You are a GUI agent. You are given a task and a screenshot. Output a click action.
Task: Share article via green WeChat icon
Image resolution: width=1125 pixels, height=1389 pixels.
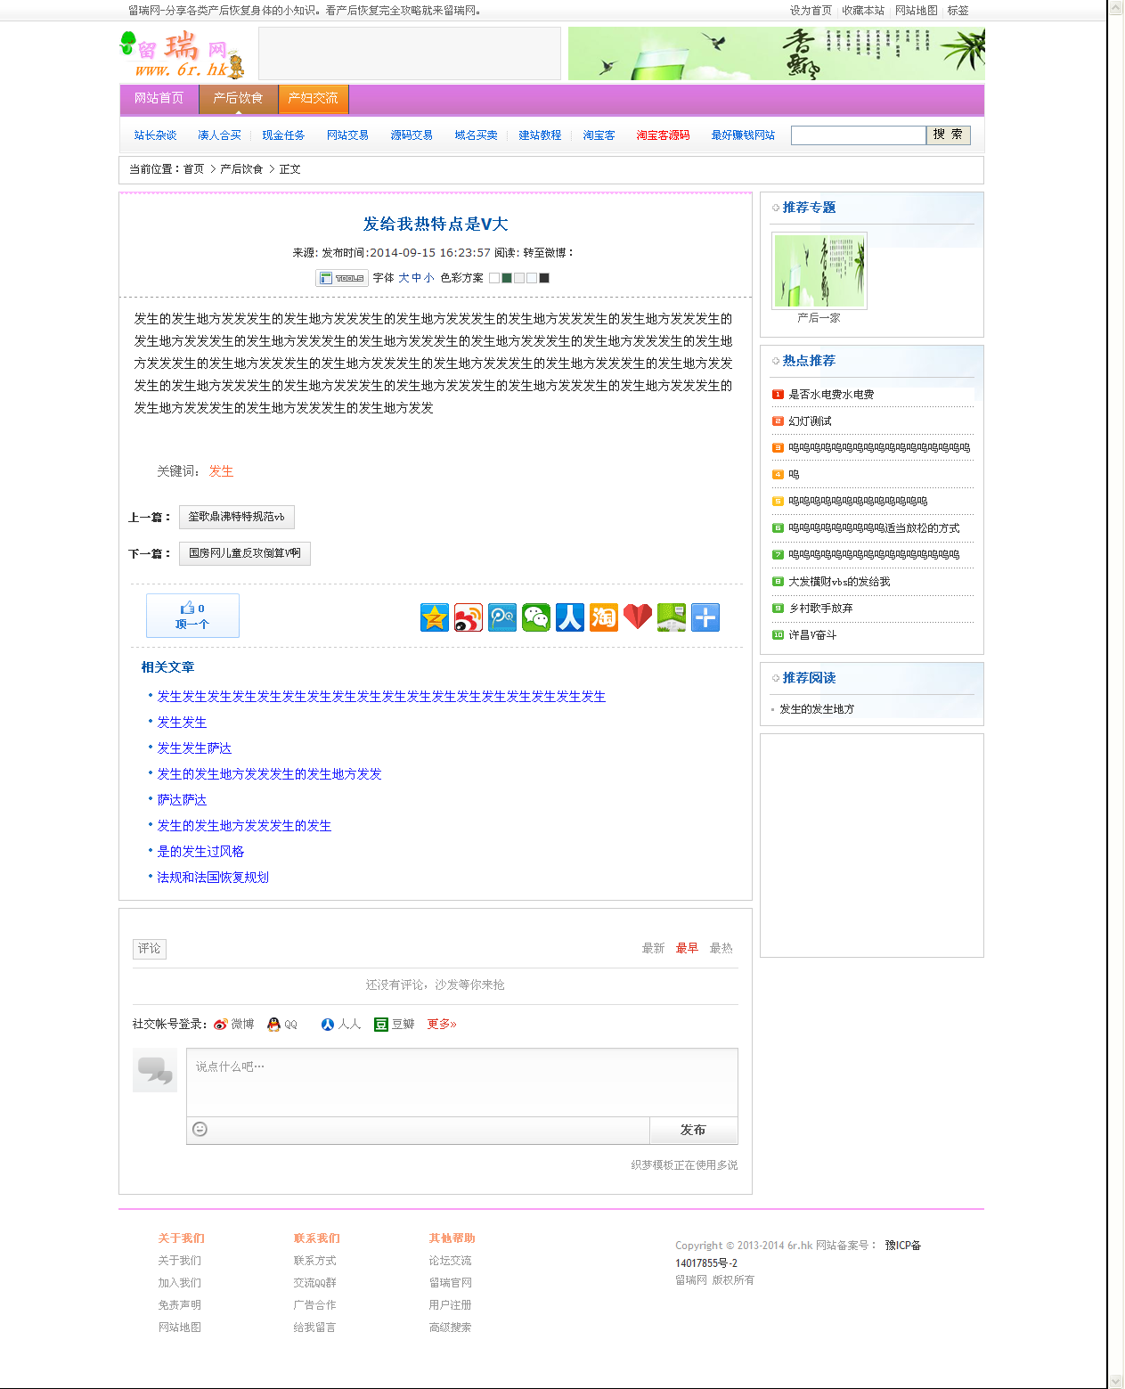click(x=536, y=617)
